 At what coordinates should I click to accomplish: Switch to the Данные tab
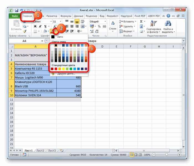click(x=78, y=16)
